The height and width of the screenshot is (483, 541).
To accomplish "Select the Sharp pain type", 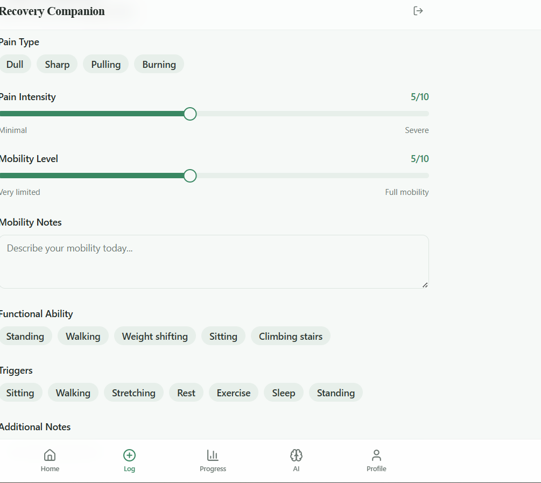I will [x=57, y=64].
